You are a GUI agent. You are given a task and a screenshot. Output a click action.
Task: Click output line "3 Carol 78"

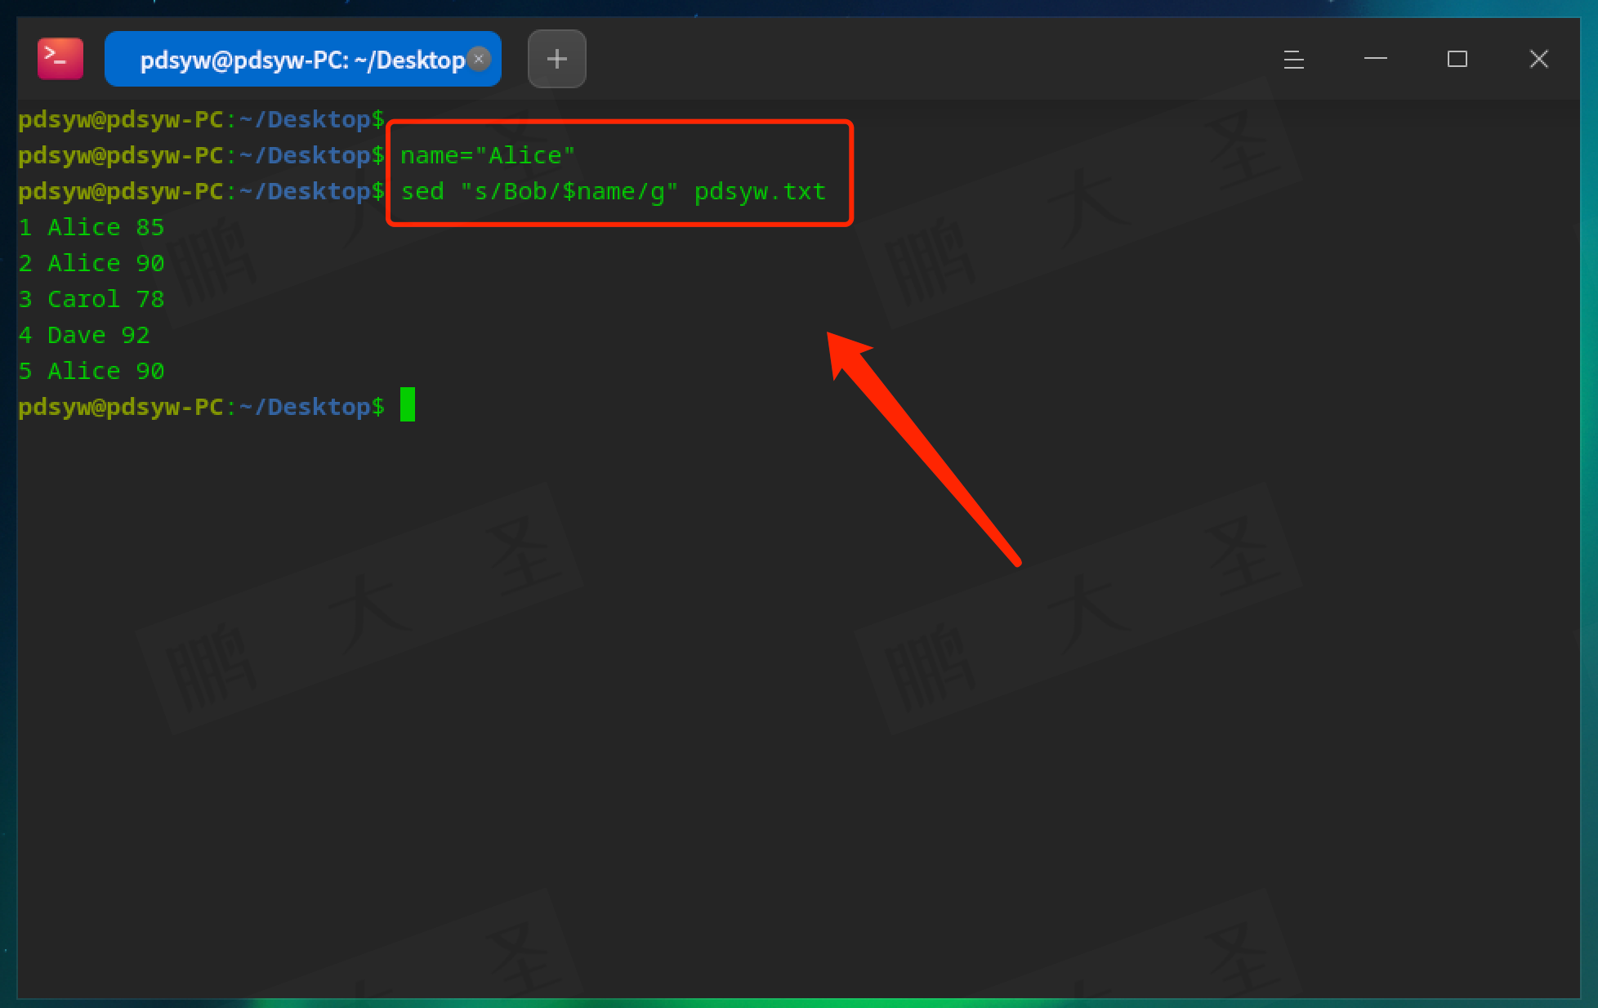tap(92, 299)
